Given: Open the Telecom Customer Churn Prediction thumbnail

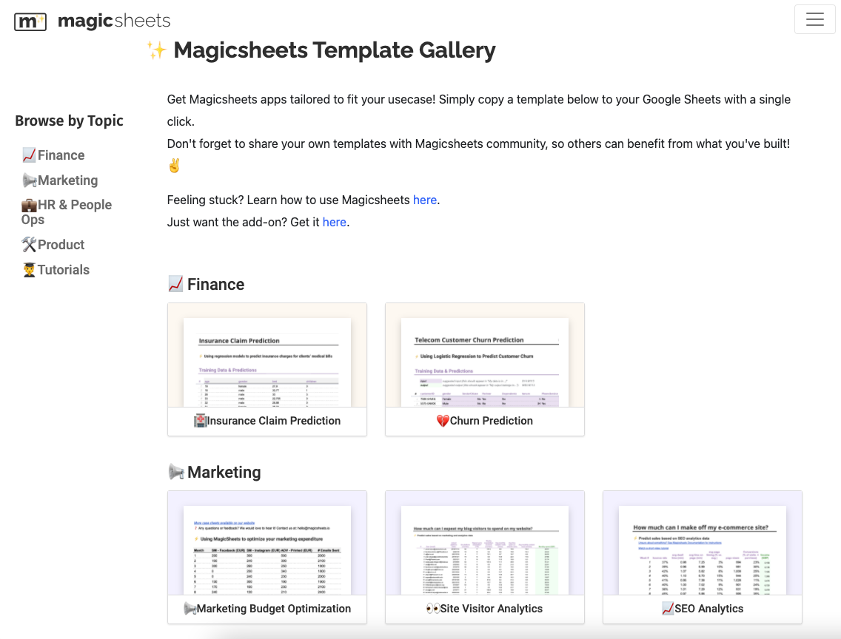Looking at the screenshot, I should click(485, 355).
